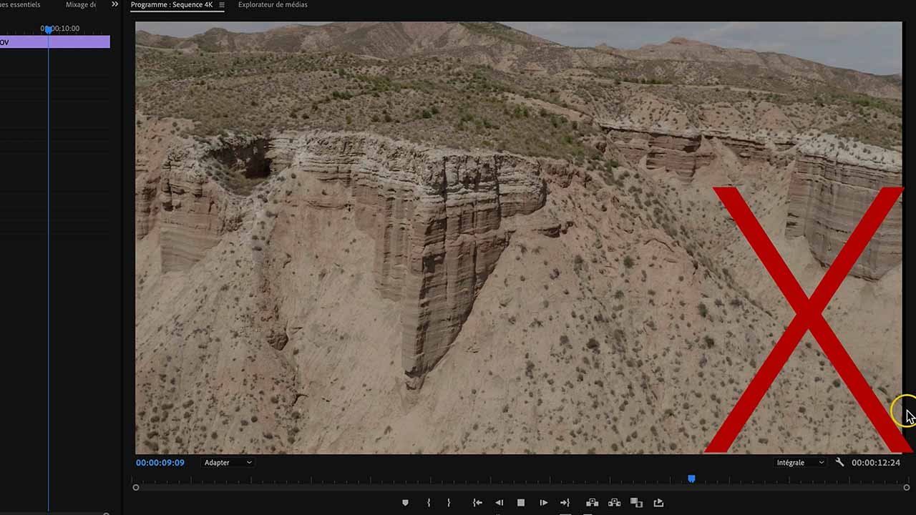
Task: Switch to Explorateur de médias tab
Action: 273,5
